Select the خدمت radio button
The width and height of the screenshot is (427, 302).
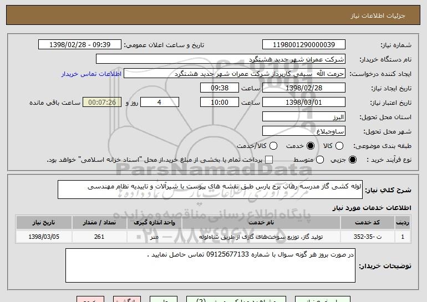tap(310, 146)
